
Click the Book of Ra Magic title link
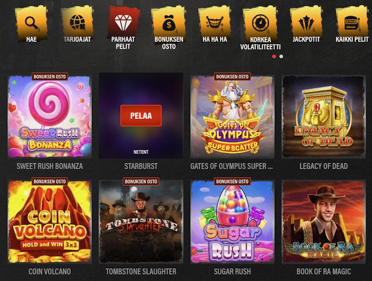324,271
